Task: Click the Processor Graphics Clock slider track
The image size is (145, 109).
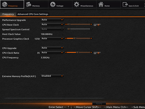Action: click(x=79, y=38)
